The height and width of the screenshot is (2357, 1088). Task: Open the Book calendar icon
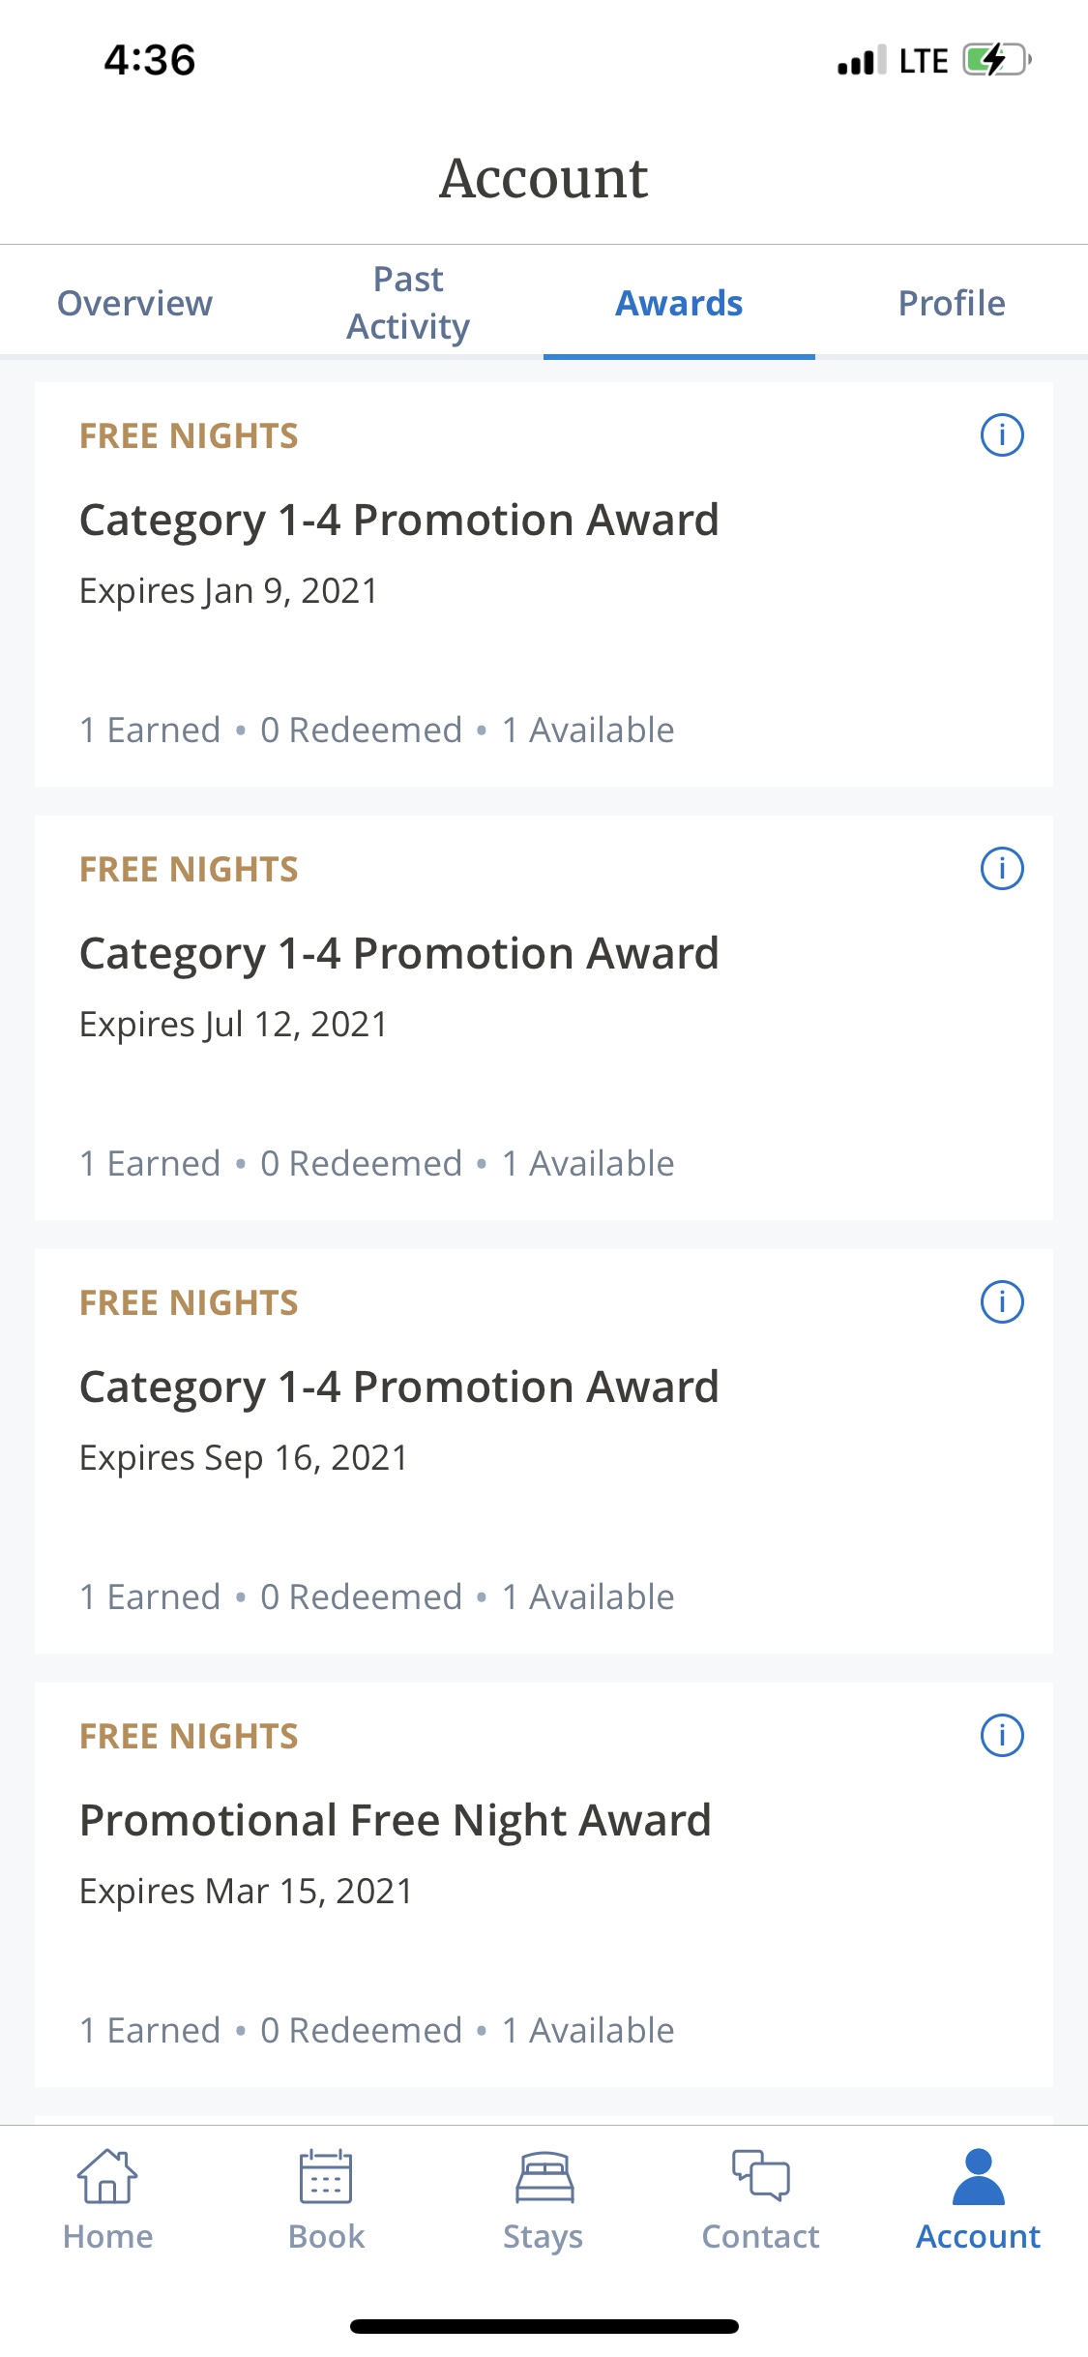pos(326,2177)
